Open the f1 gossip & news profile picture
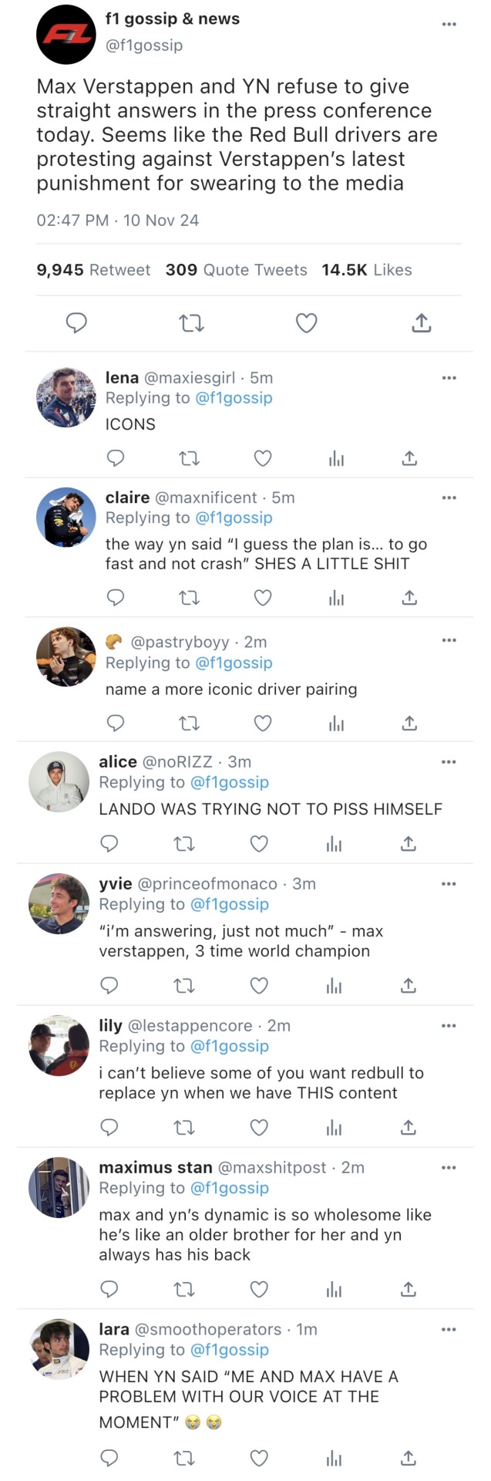Screen dimensions: 491x1481 (x=66, y=35)
